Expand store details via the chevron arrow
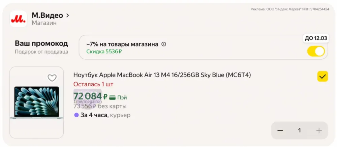Screen dimensions: 337x147 tap(68, 15)
